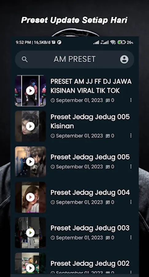
Task: Open the Preset Jedag Jedug 004 title
Action: [90, 193]
